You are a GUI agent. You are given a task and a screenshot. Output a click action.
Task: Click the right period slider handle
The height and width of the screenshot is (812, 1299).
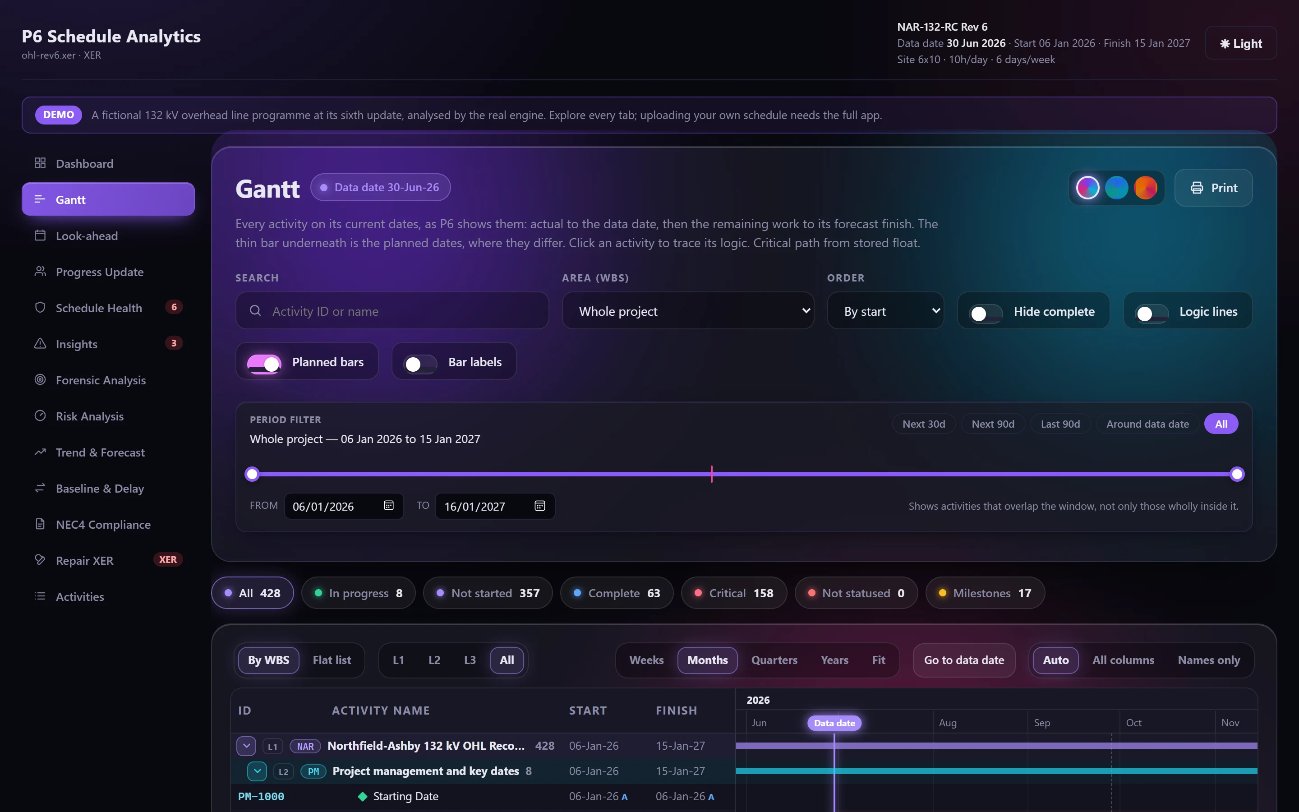pyautogui.click(x=1237, y=474)
